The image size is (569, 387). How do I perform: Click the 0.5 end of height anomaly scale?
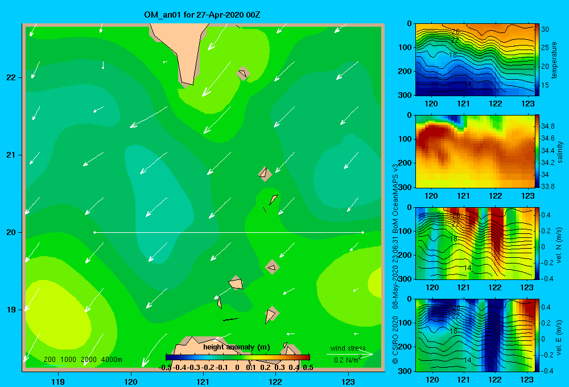[x=308, y=368]
